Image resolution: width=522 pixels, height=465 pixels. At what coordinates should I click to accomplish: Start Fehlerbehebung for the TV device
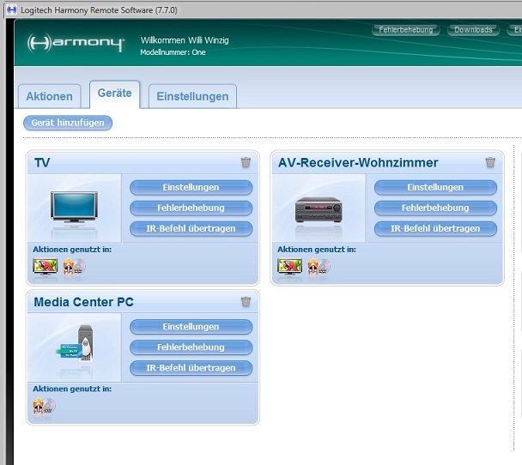click(191, 208)
